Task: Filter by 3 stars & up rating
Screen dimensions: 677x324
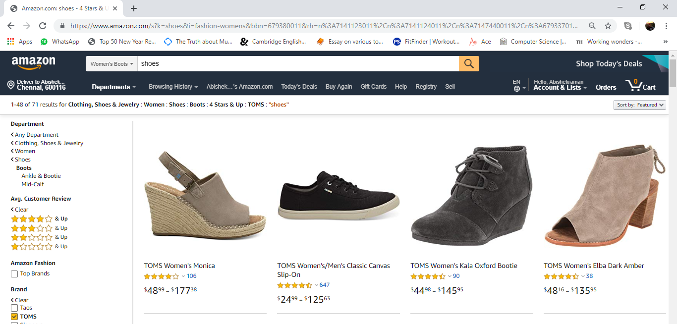Action: (x=39, y=228)
